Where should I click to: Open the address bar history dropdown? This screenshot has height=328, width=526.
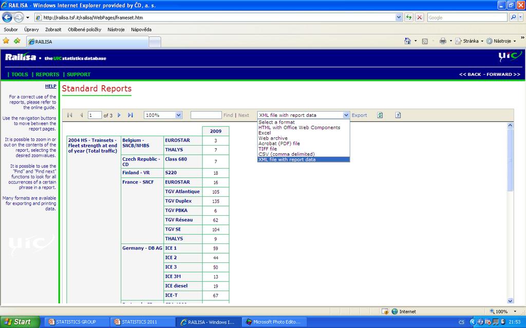tap(399, 17)
